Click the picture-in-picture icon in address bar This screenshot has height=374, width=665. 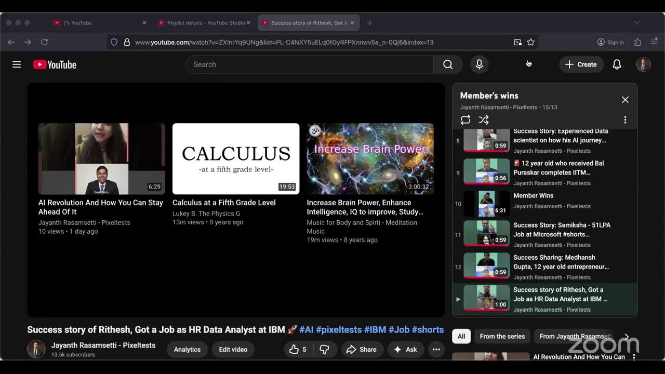[x=517, y=42]
